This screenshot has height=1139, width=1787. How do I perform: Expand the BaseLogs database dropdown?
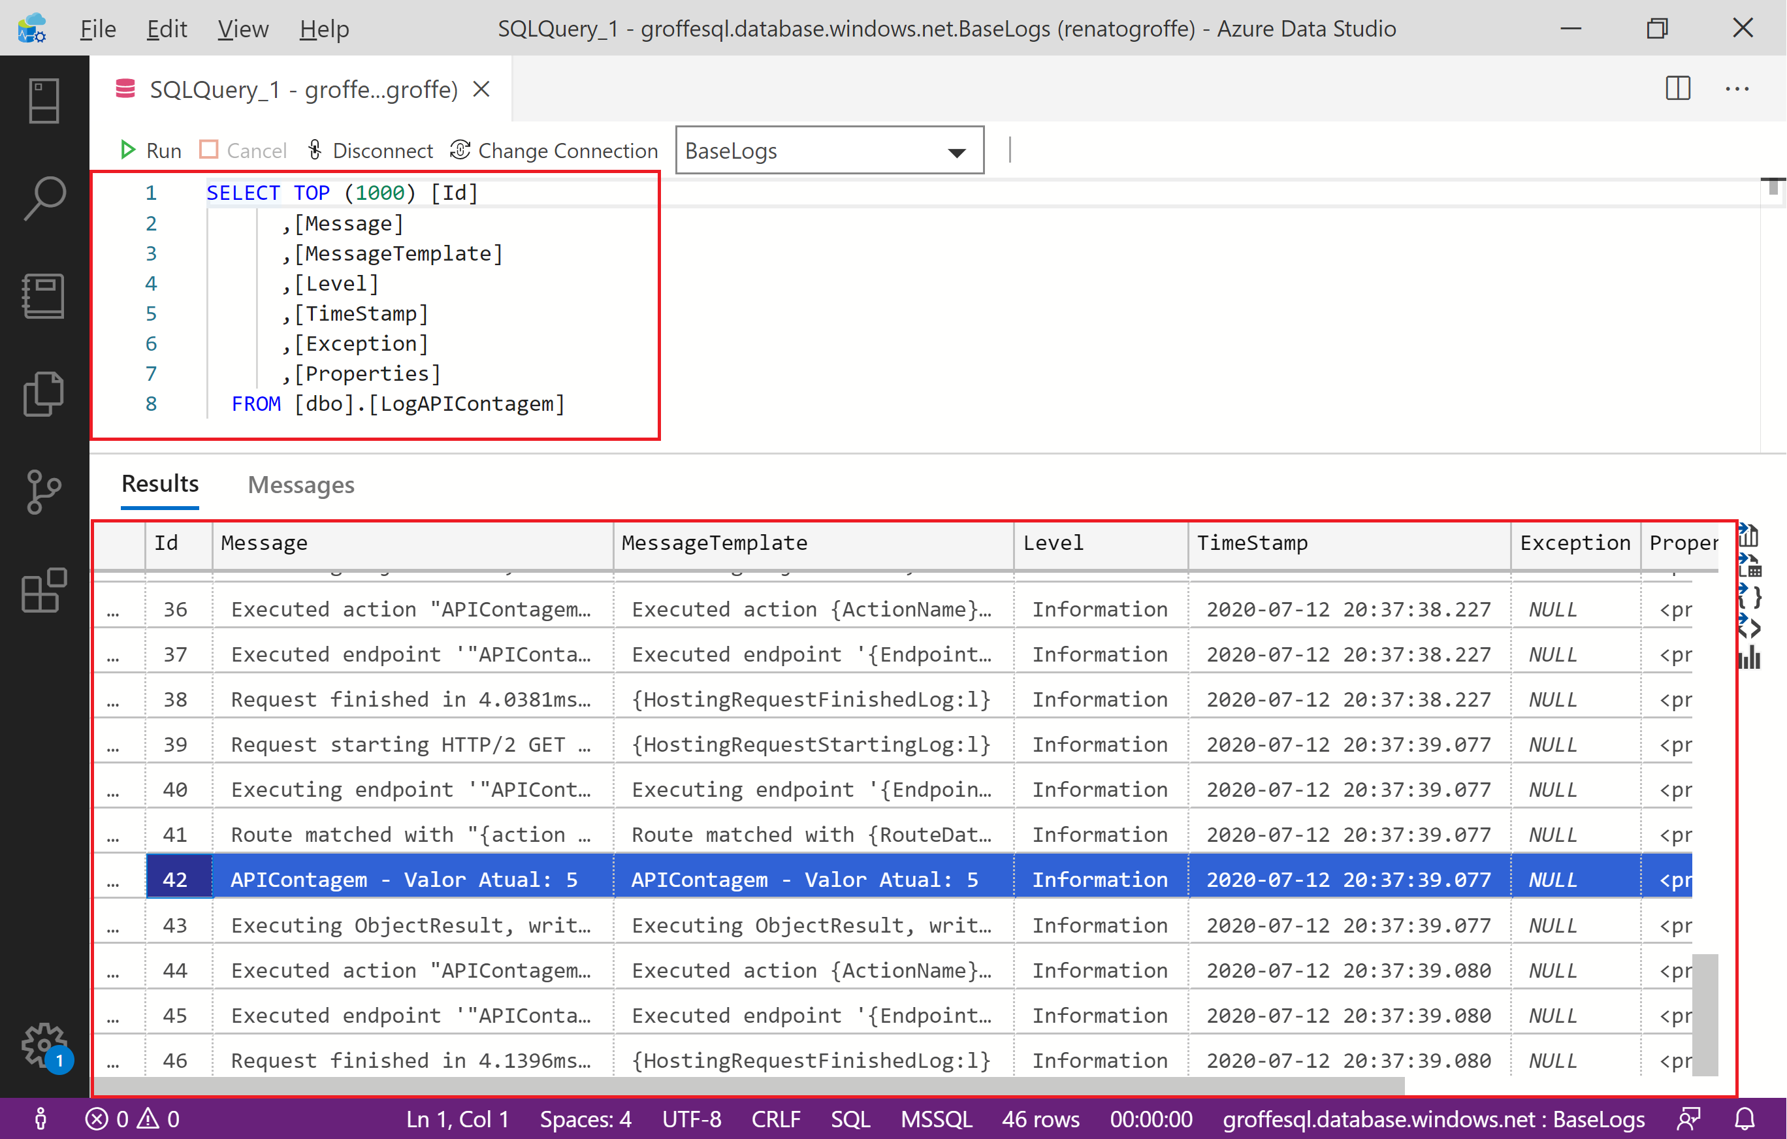(957, 152)
